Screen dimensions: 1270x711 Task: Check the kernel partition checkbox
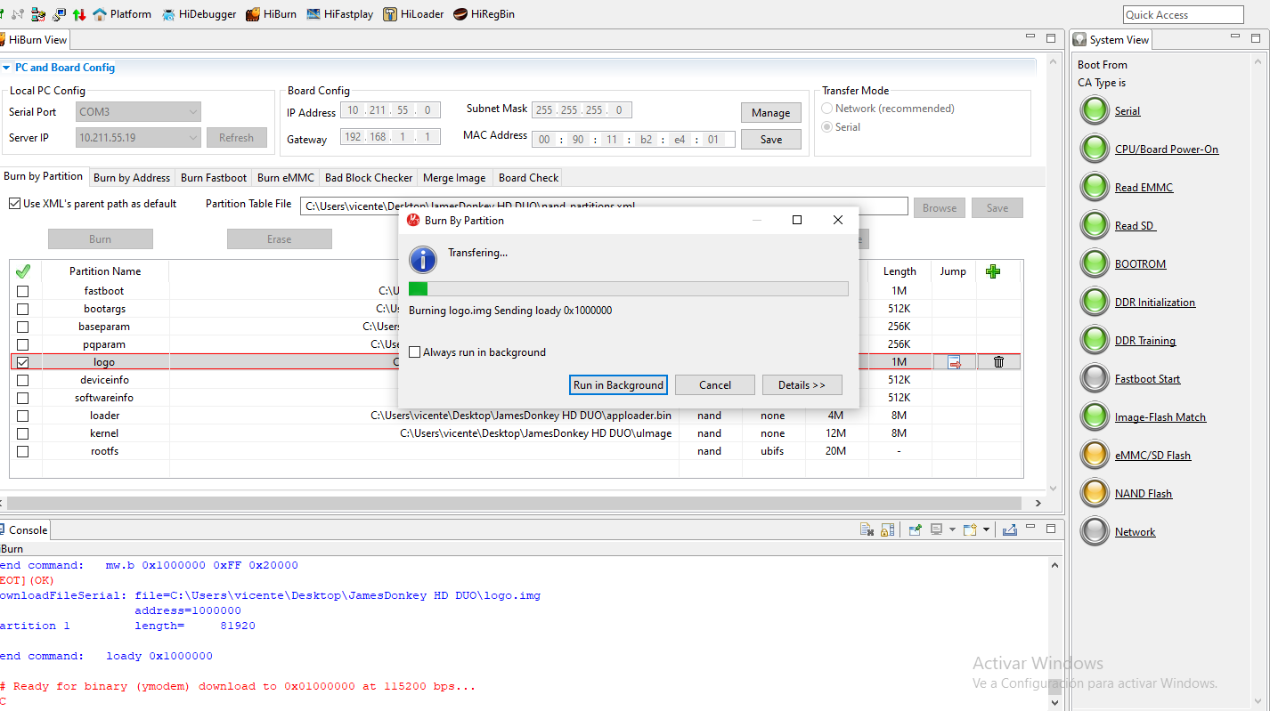click(23, 433)
